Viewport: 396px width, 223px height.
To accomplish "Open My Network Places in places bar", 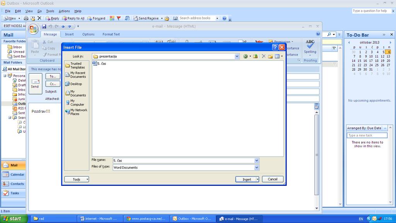I will (77, 112).
